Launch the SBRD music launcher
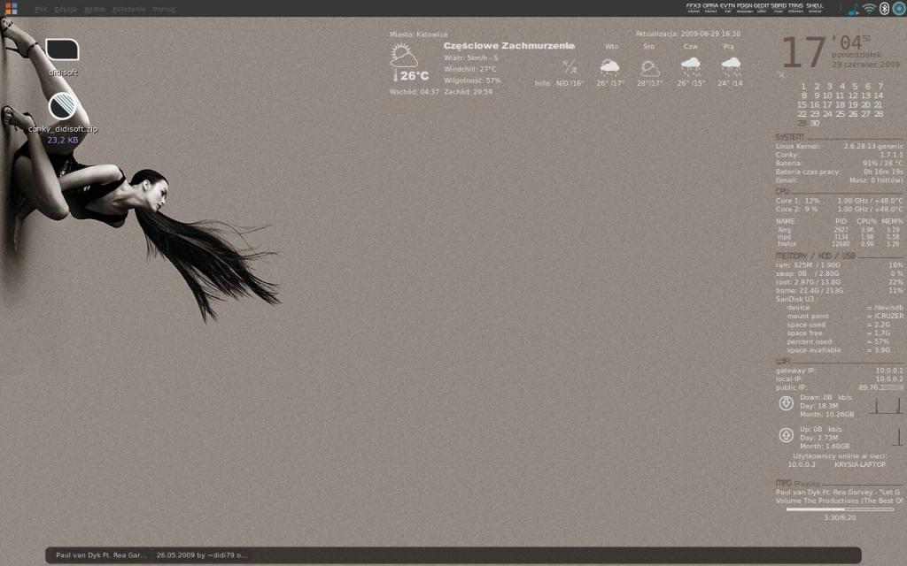Screen dimensions: 907x566 779,7
